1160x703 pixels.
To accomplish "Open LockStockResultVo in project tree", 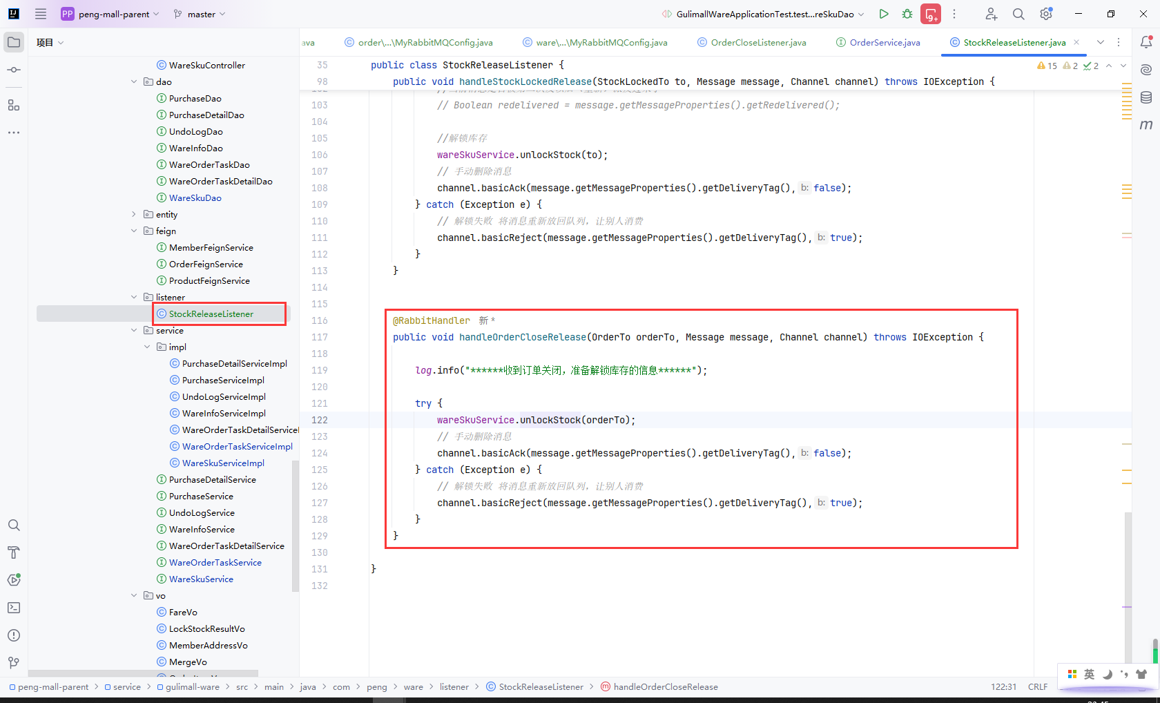I will pos(201,628).
